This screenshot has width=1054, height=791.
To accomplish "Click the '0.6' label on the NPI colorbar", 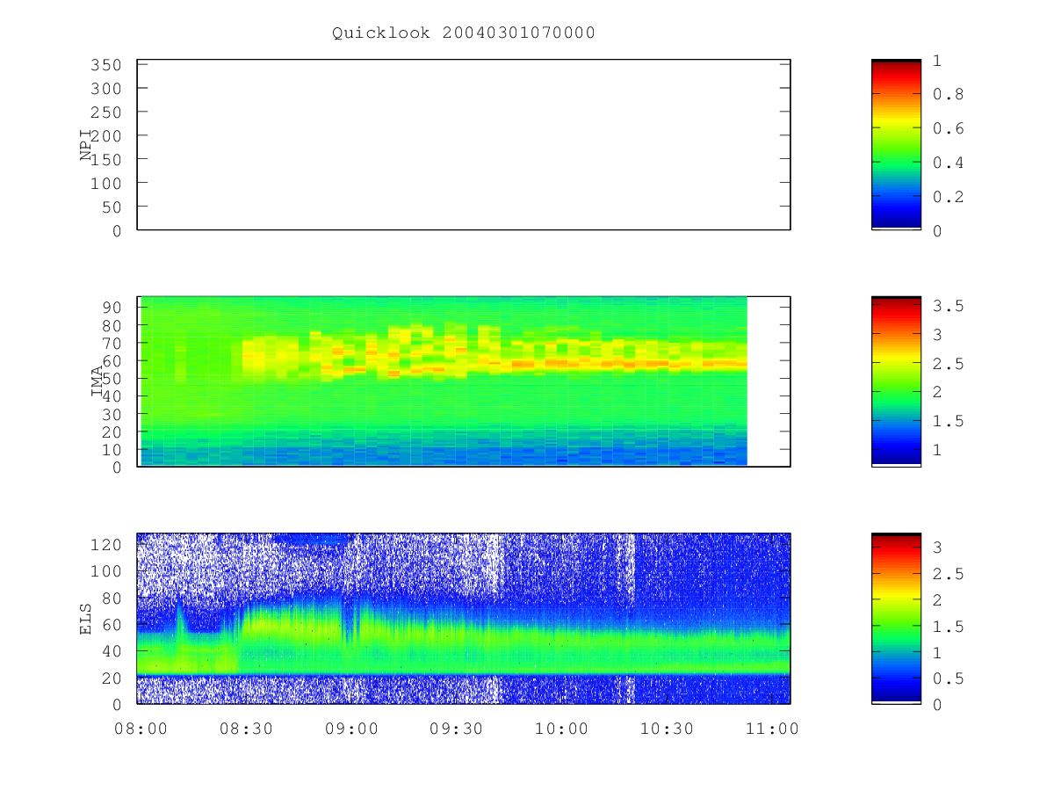I will [948, 128].
